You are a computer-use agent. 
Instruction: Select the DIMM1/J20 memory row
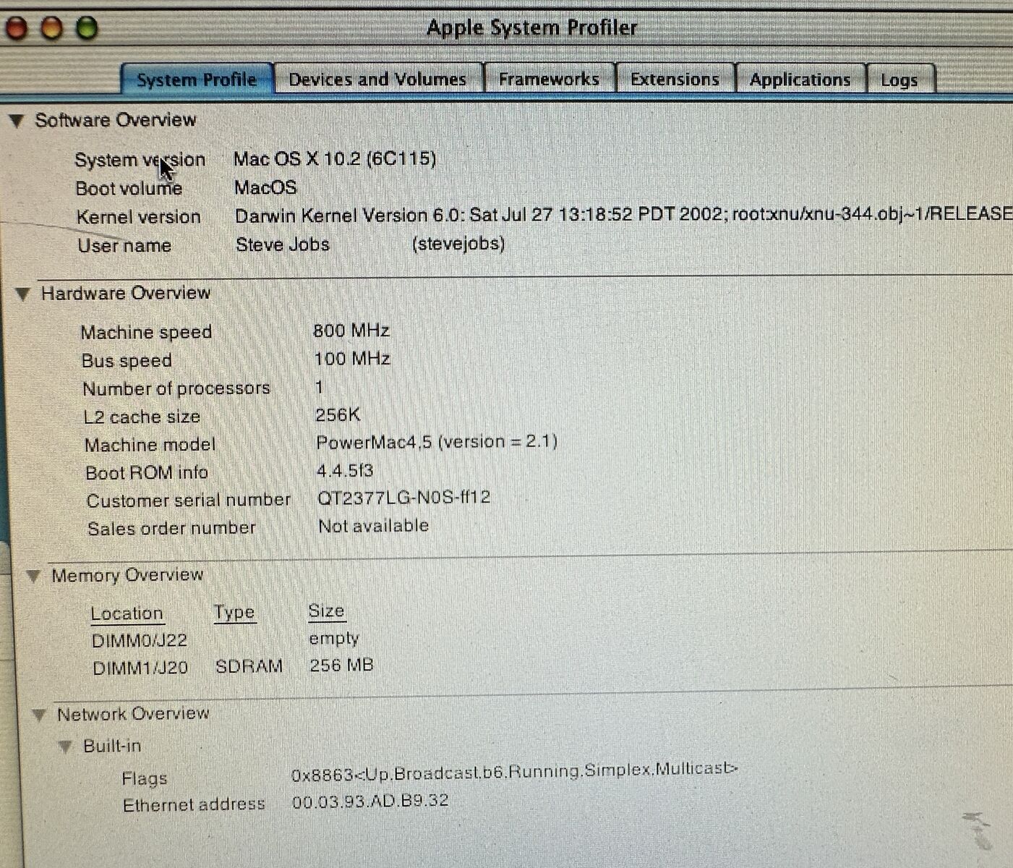click(140, 667)
